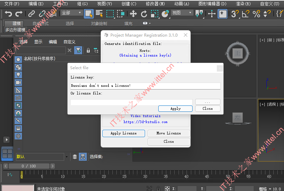
Task: Toggle display of space warps
Action: [x=18, y=98]
